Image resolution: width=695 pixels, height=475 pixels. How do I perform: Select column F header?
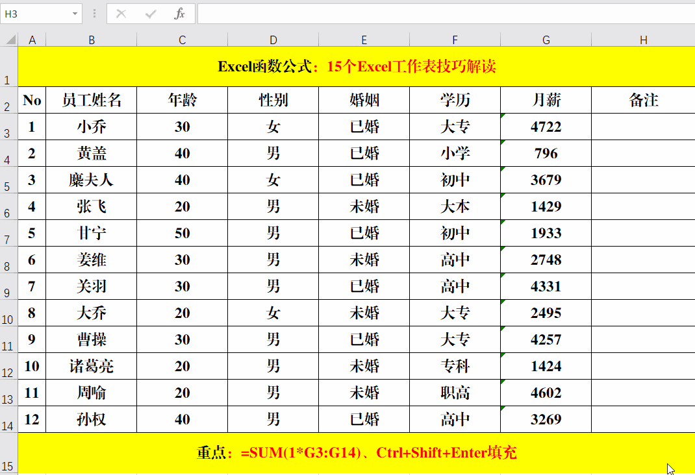point(455,40)
